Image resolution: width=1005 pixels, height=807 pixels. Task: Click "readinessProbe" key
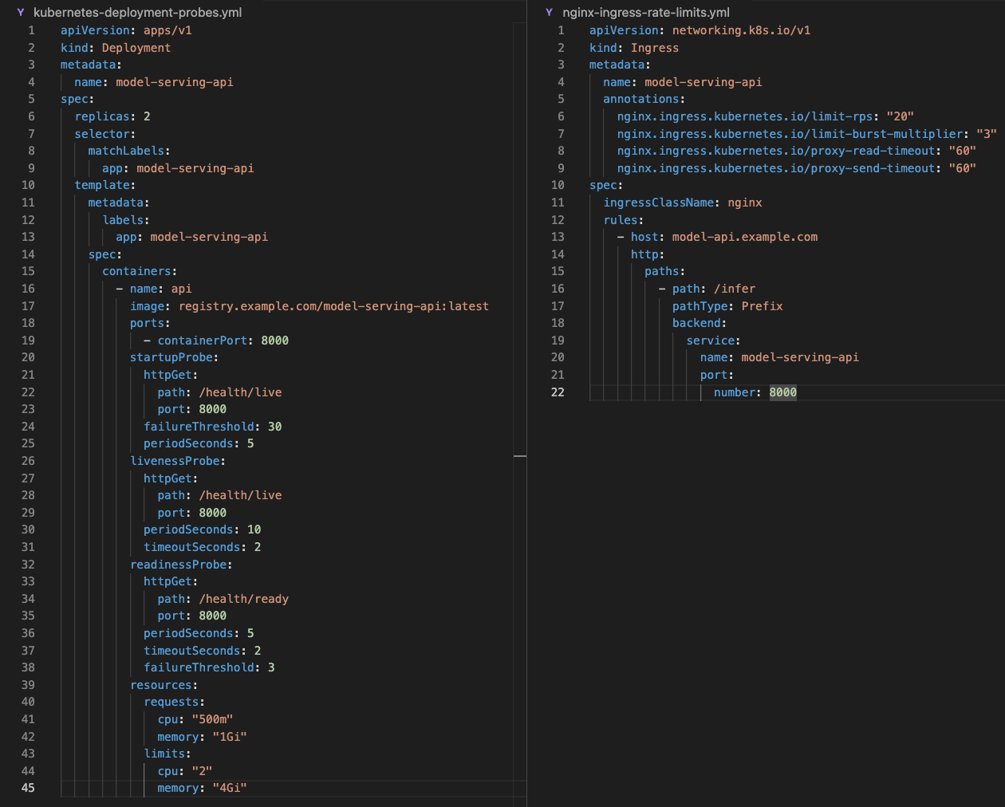(178, 565)
